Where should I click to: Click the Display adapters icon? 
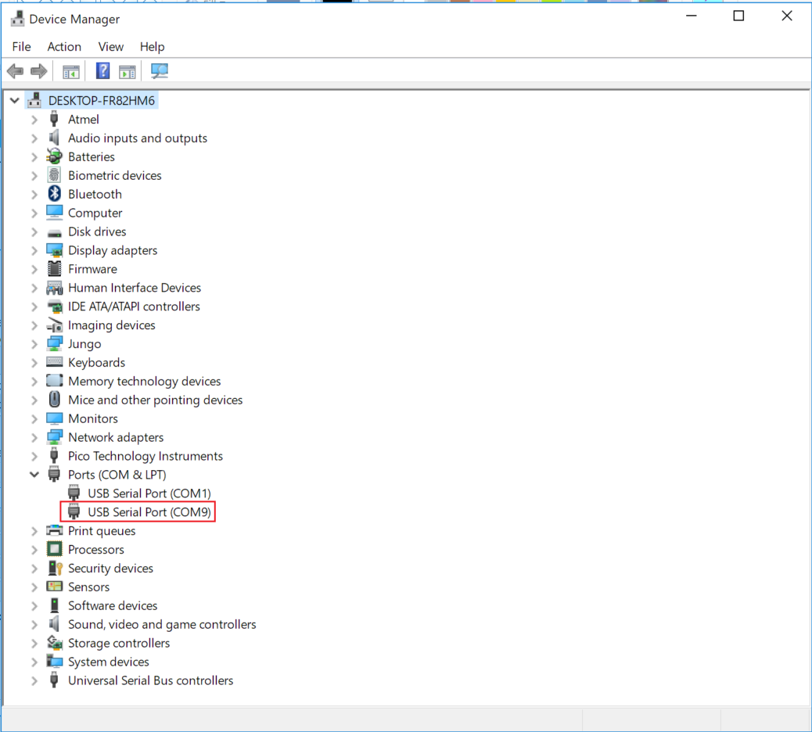tap(54, 250)
